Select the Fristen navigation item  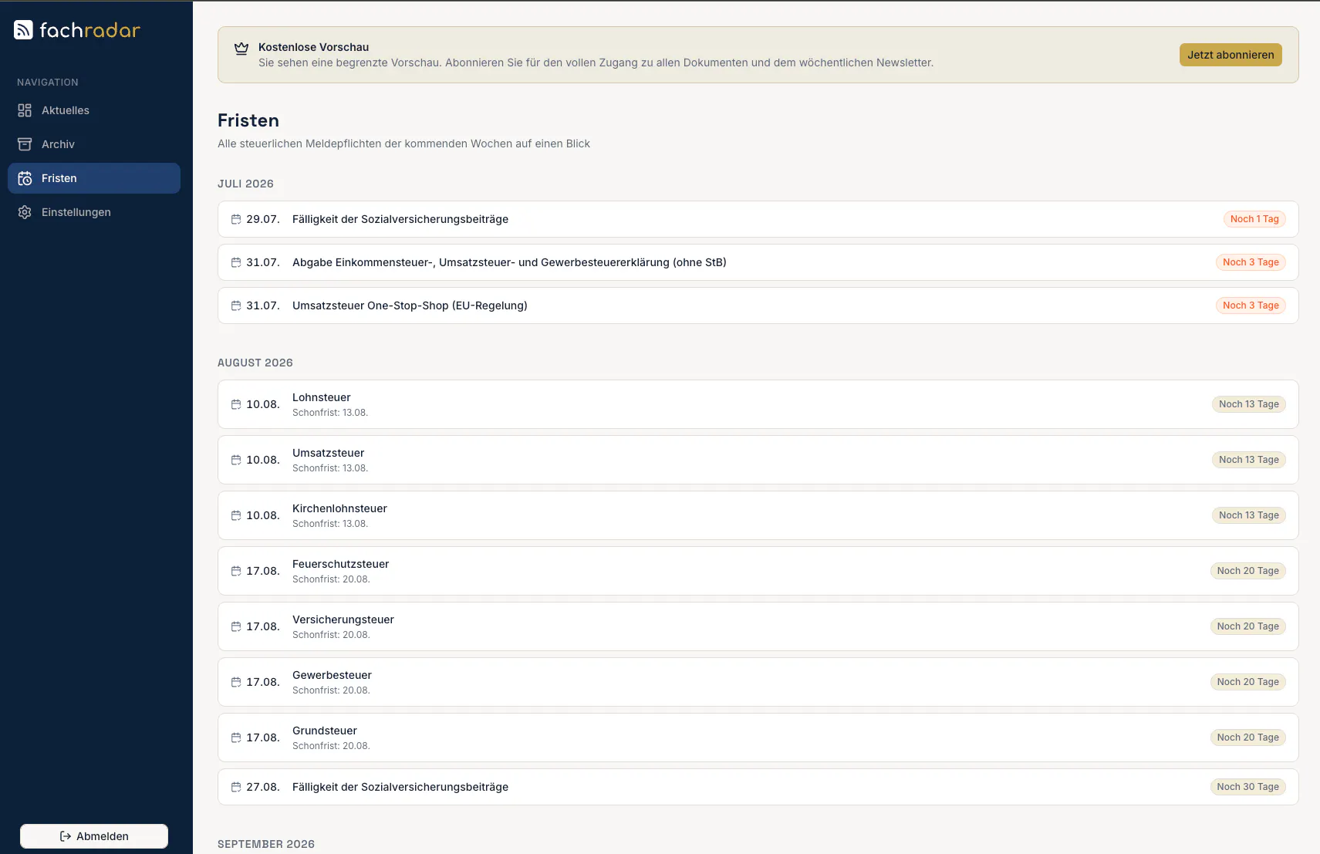coord(94,178)
